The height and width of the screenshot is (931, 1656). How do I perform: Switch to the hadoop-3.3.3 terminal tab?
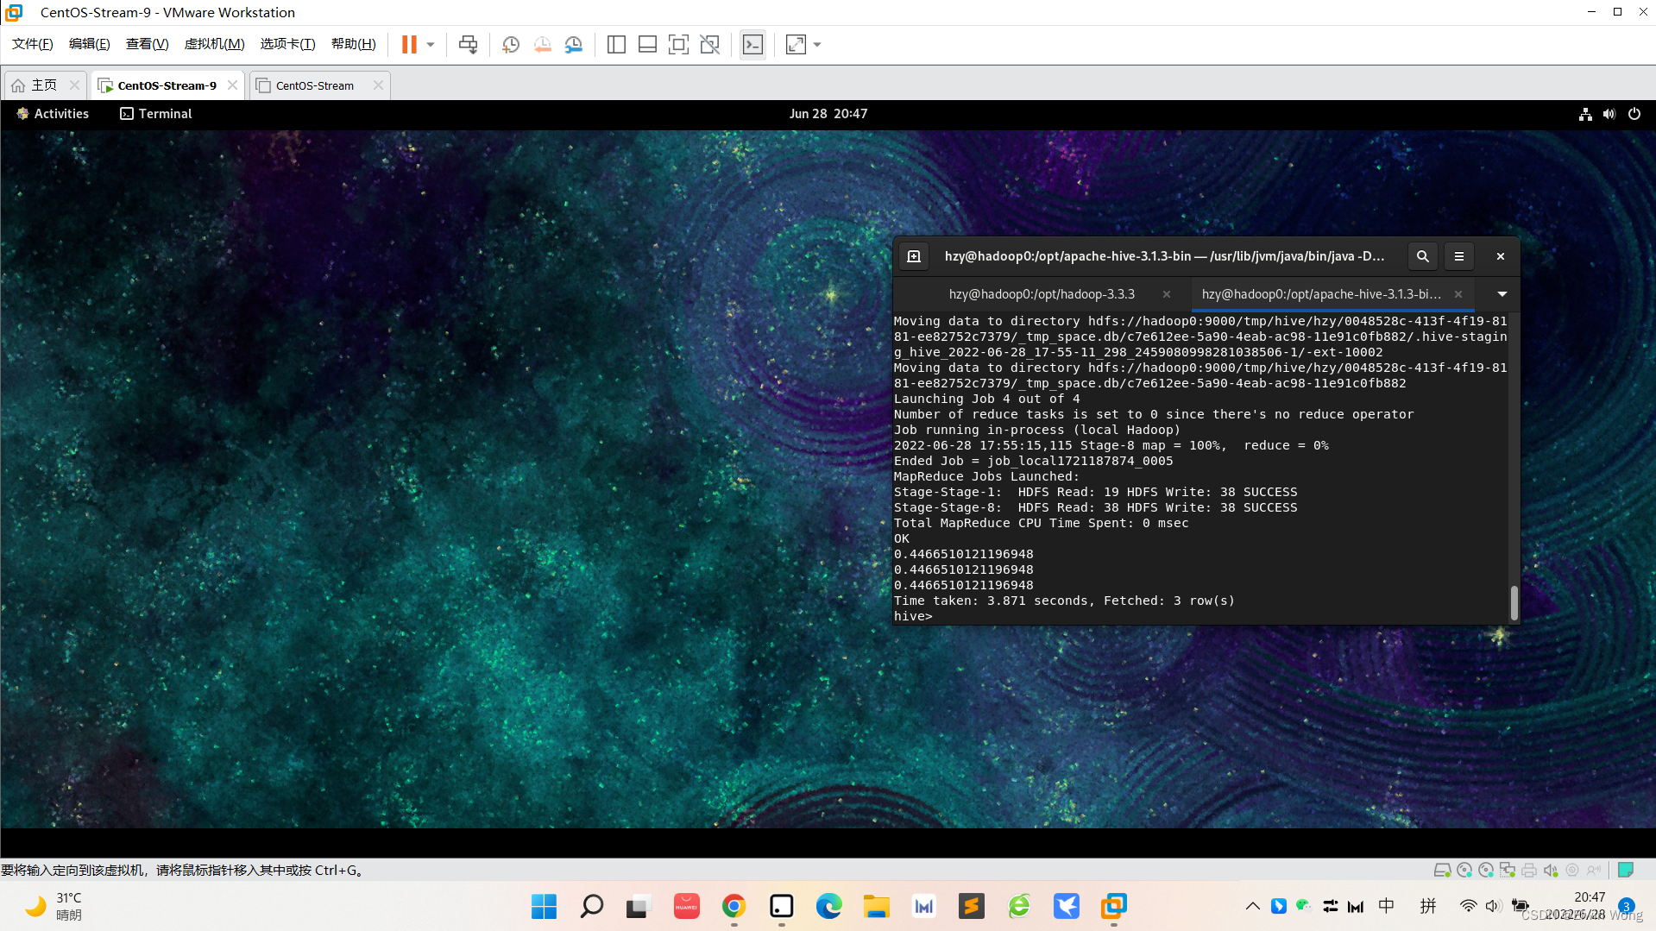click(x=1042, y=294)
